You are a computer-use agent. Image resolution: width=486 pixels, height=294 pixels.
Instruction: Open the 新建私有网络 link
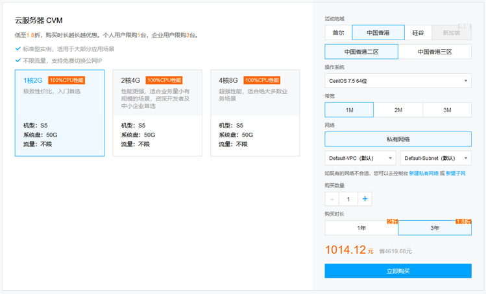click(x=424, y=174)
